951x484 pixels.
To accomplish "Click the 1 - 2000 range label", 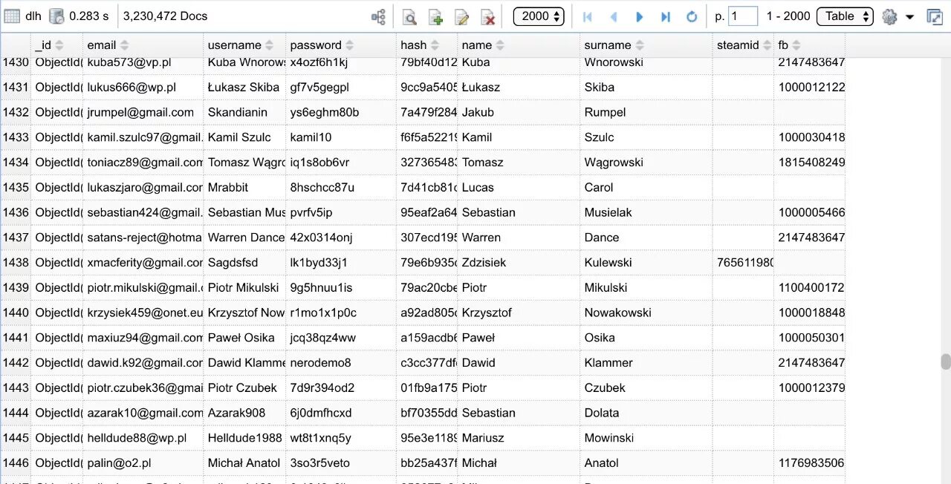I will pyautogui.click(x=788, y=16).
